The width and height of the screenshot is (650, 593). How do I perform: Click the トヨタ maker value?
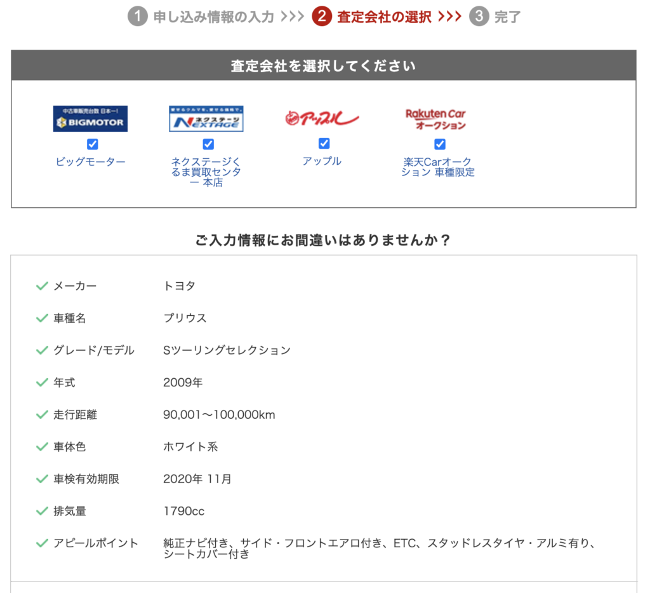click(x=179, y=286)
